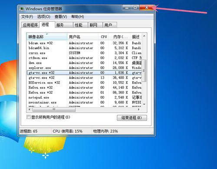Sort by 用户名 column header

[x=83, y=36]
